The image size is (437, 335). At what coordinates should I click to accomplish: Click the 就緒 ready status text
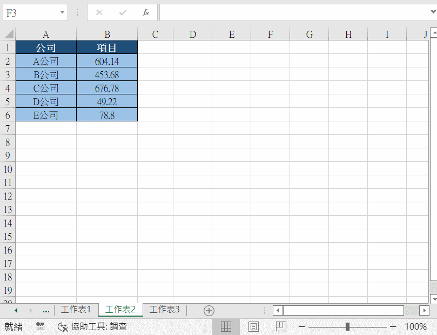coord(14,326)
